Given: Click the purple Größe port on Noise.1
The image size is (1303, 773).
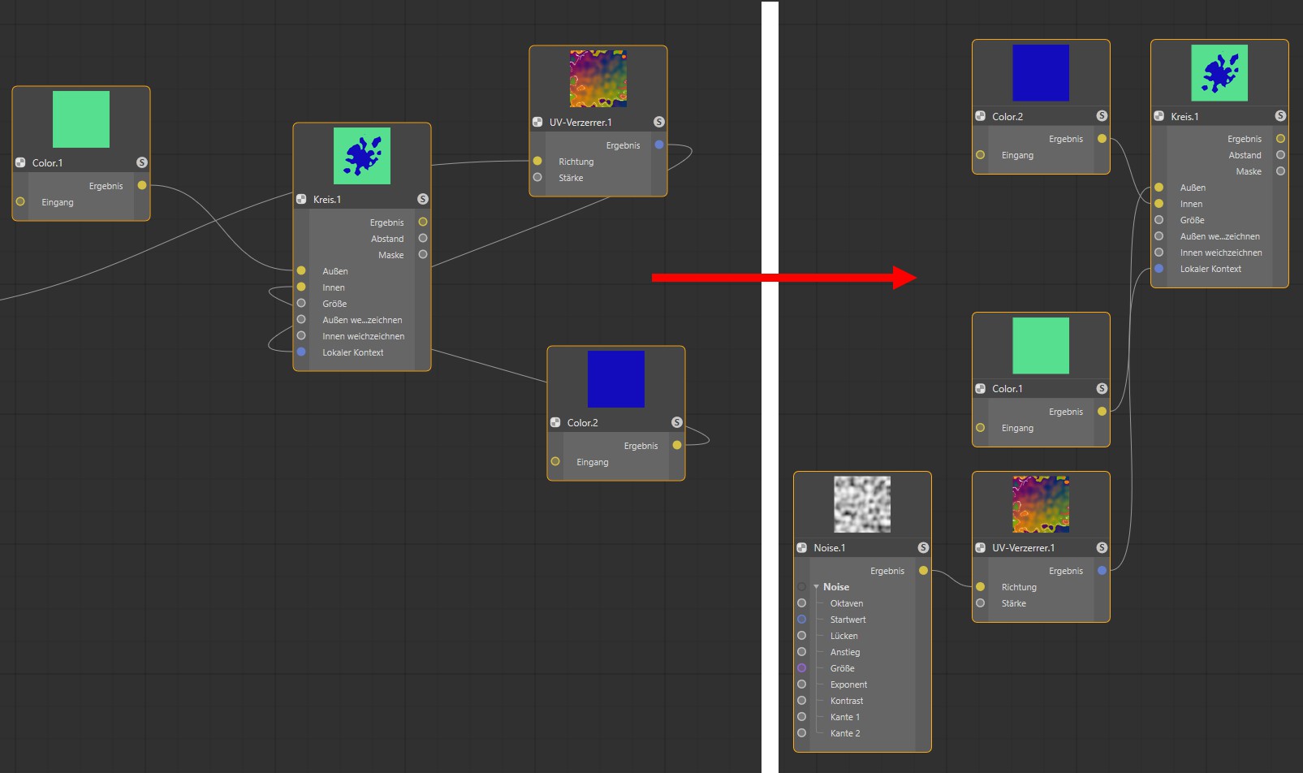Looking at the screenshot, I should [802, 668].
